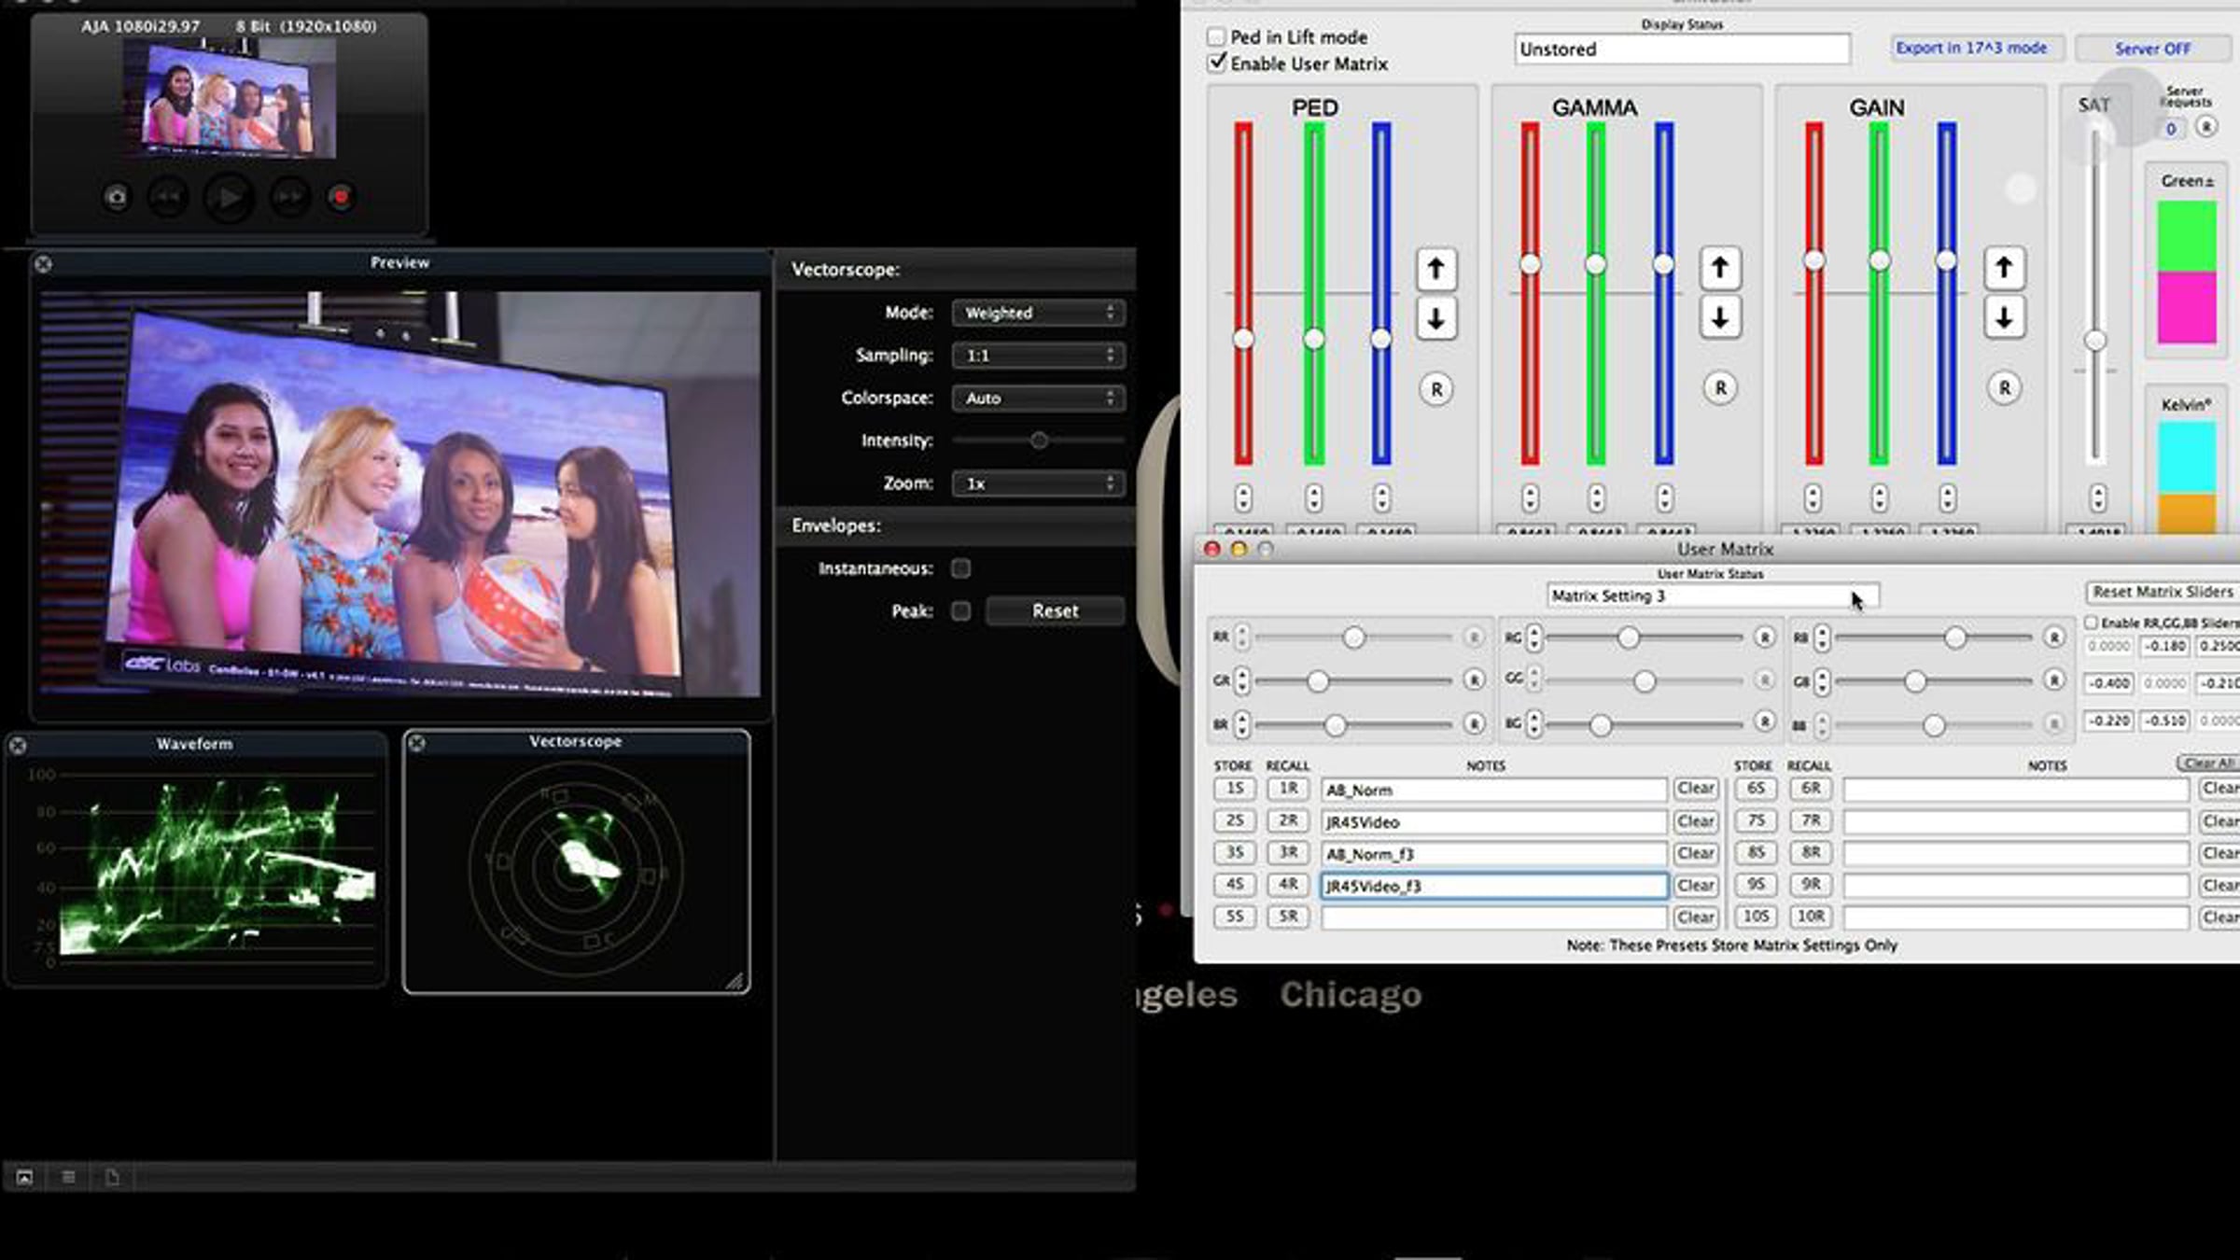The width and height of the screenshot is (2240, 1260).
Task: Click the Envelopes Reset button
Action: (x=1056, y=611)
